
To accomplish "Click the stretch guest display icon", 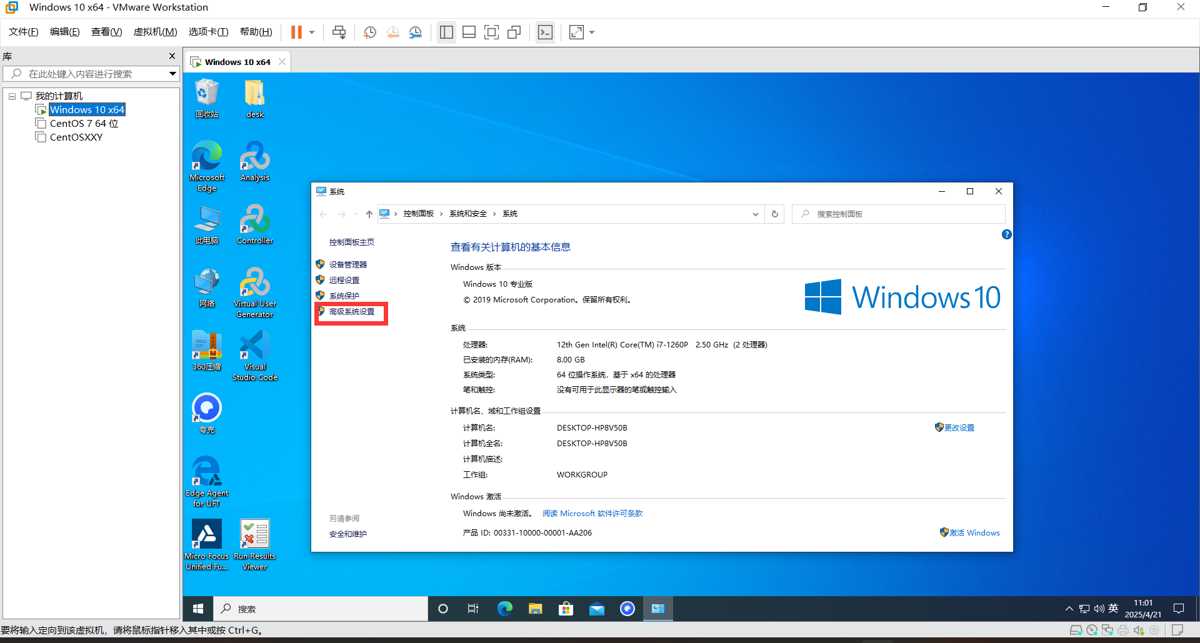I will [x=576, y=32].
